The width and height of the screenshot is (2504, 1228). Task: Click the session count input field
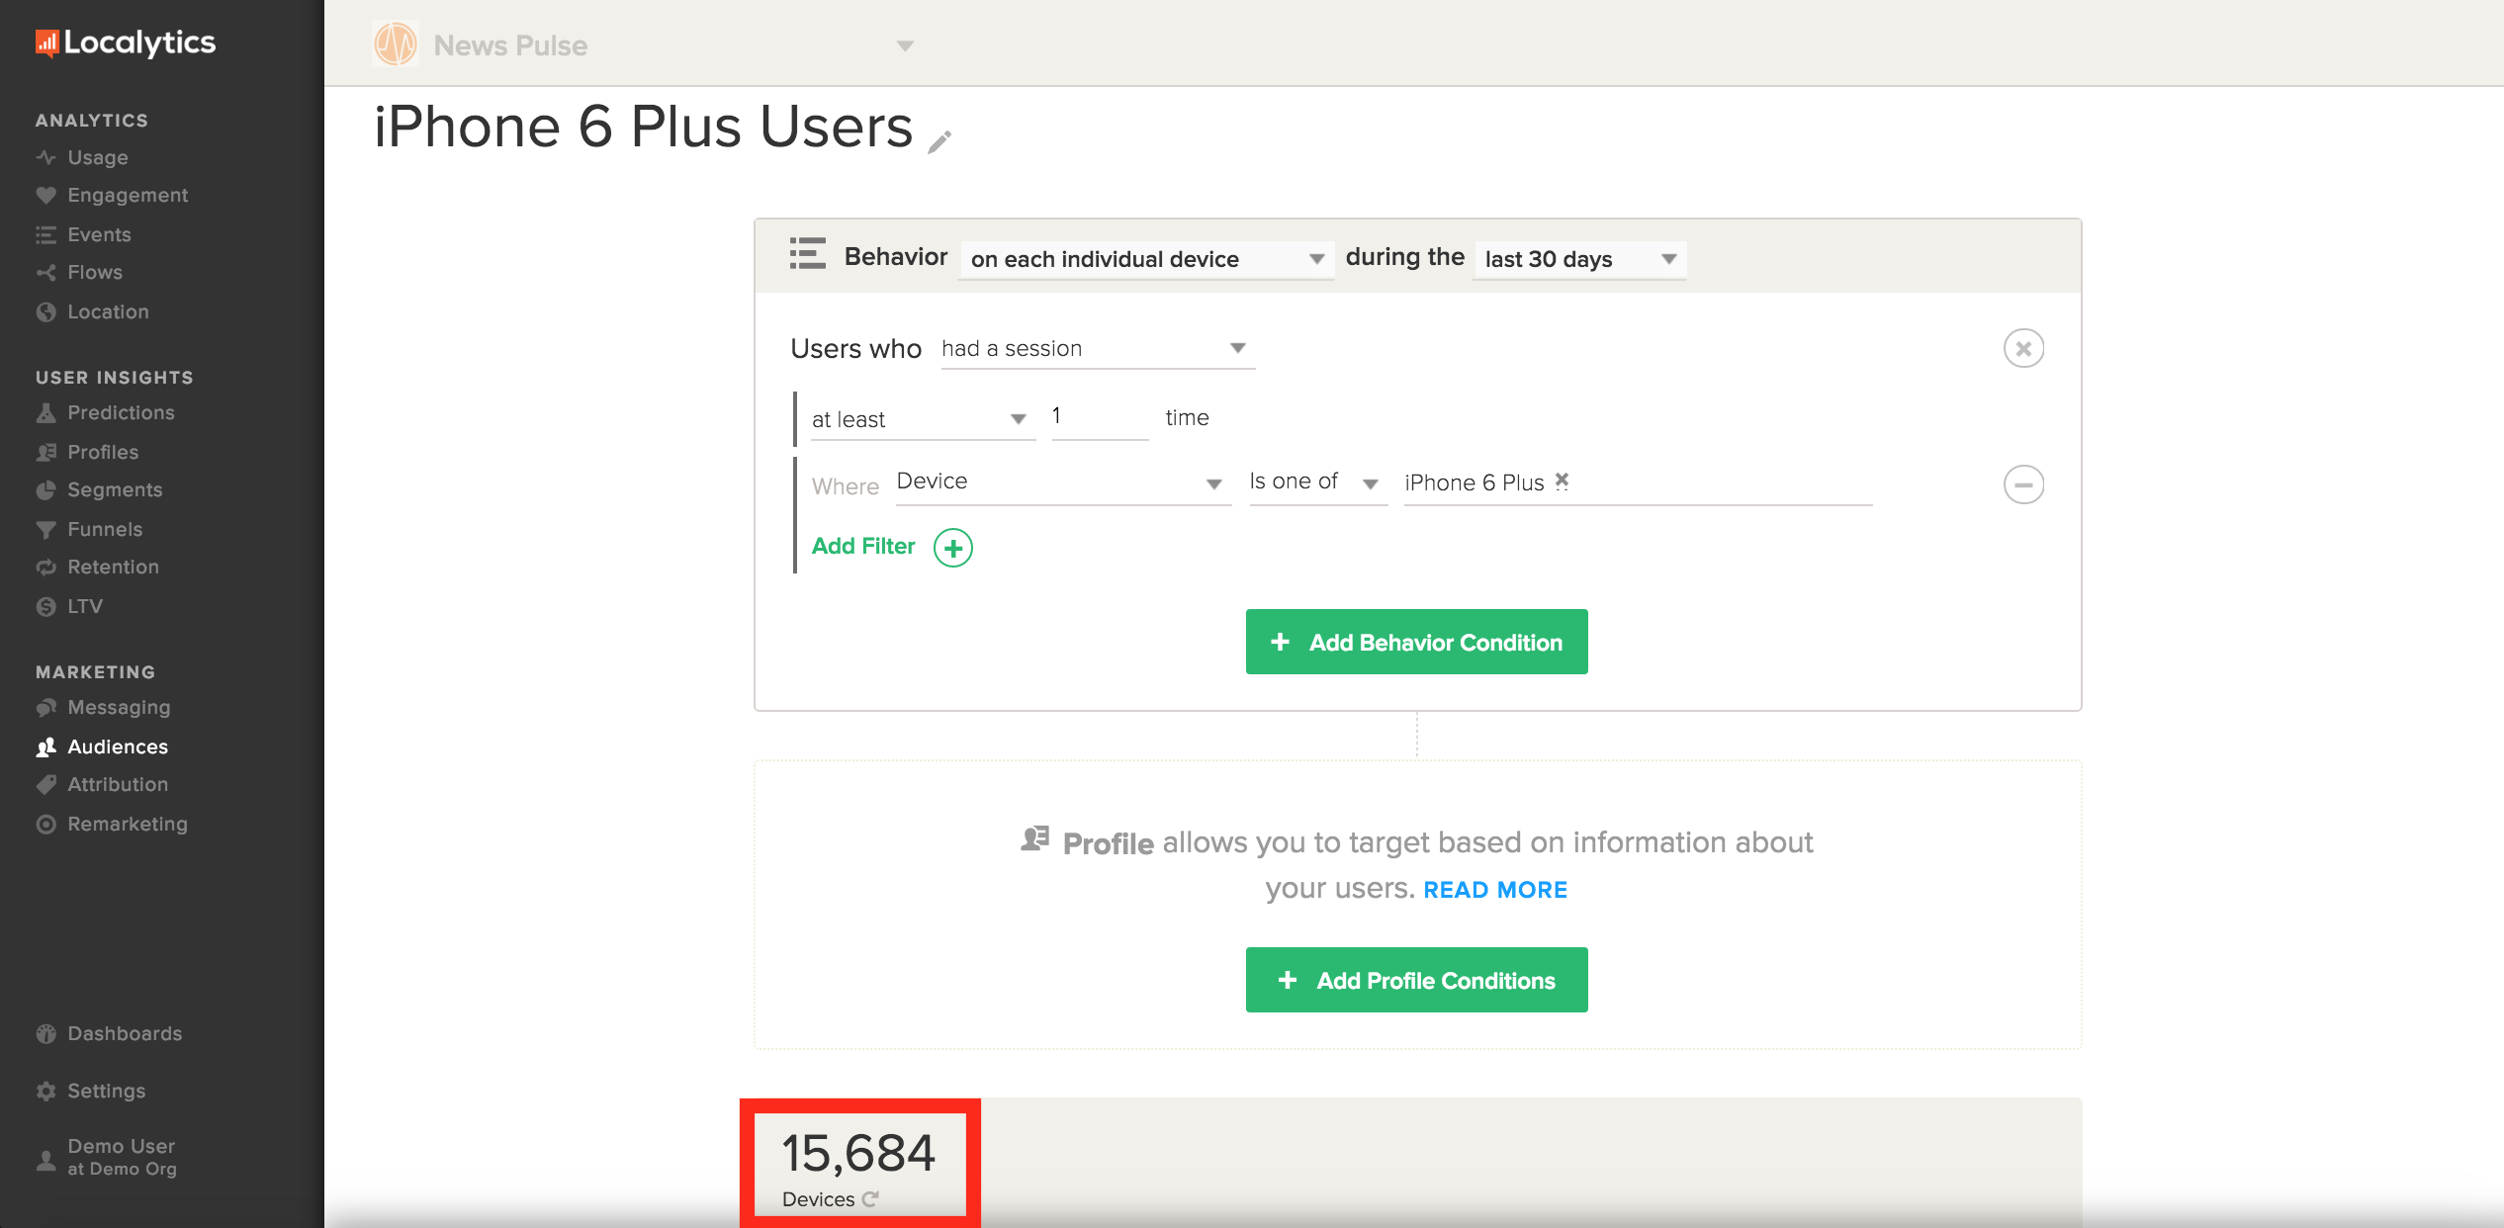tap(1098, 417)
